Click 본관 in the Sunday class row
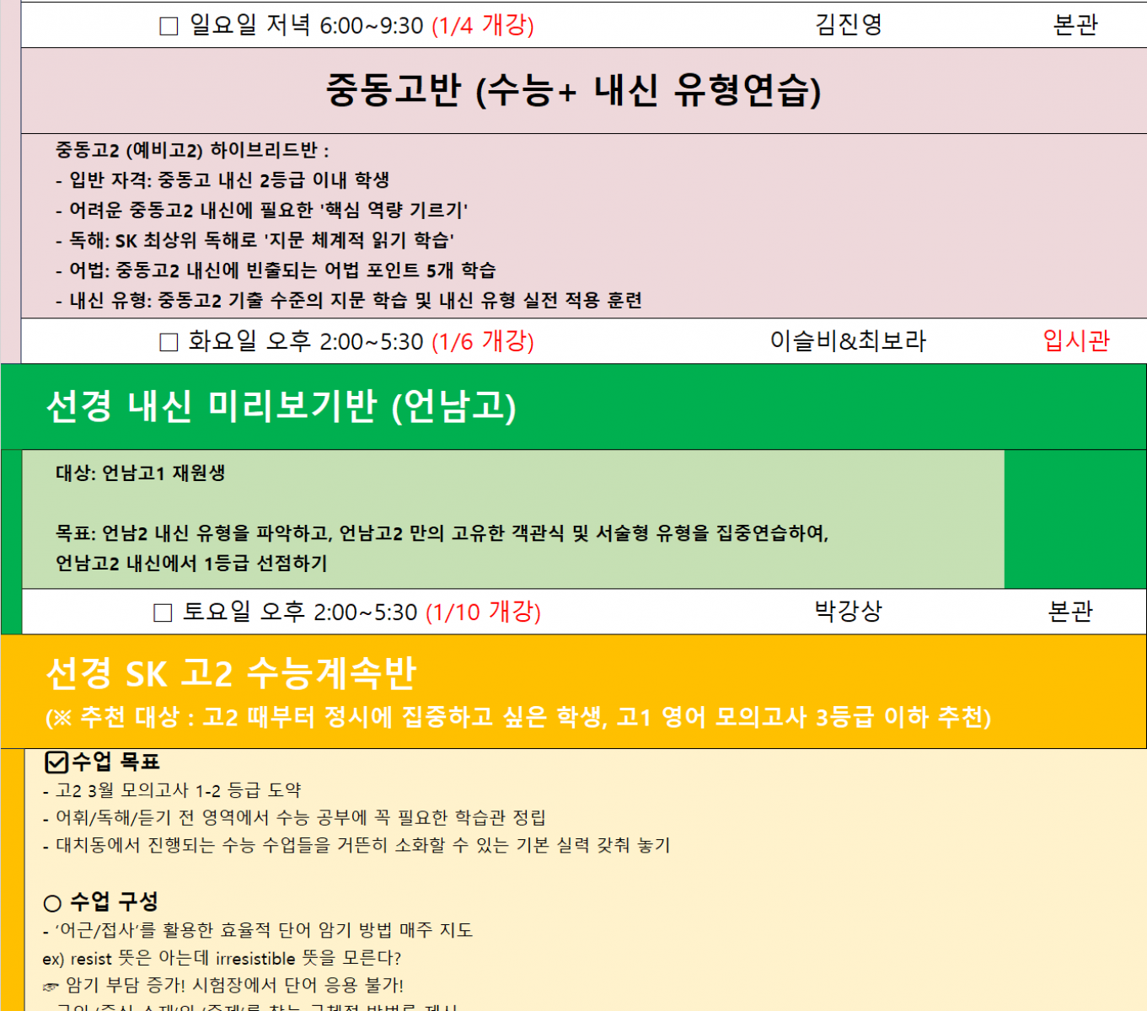 coord(1075,24)
